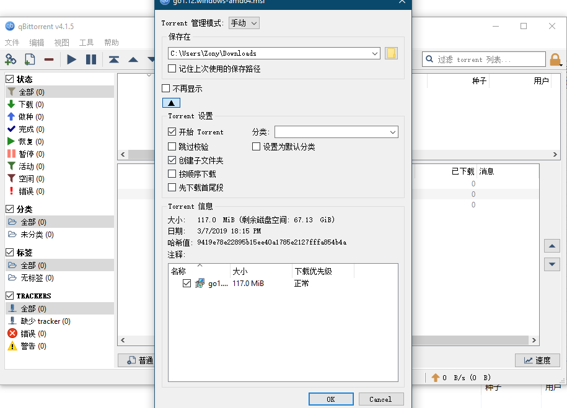The height and width of the screenshot is (408, 567).
Task: Enable the 跳过校验 checkbox
Action: (172, 146)
